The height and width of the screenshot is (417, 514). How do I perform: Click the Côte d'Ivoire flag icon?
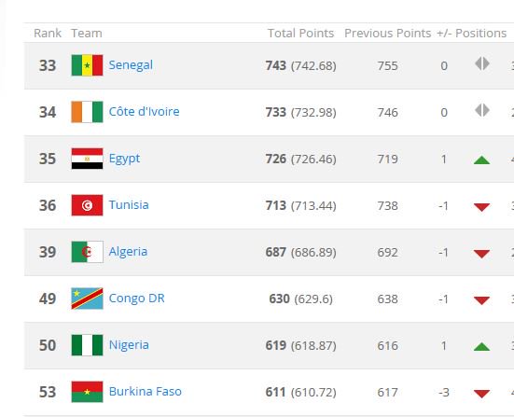[x=87, y=112]
